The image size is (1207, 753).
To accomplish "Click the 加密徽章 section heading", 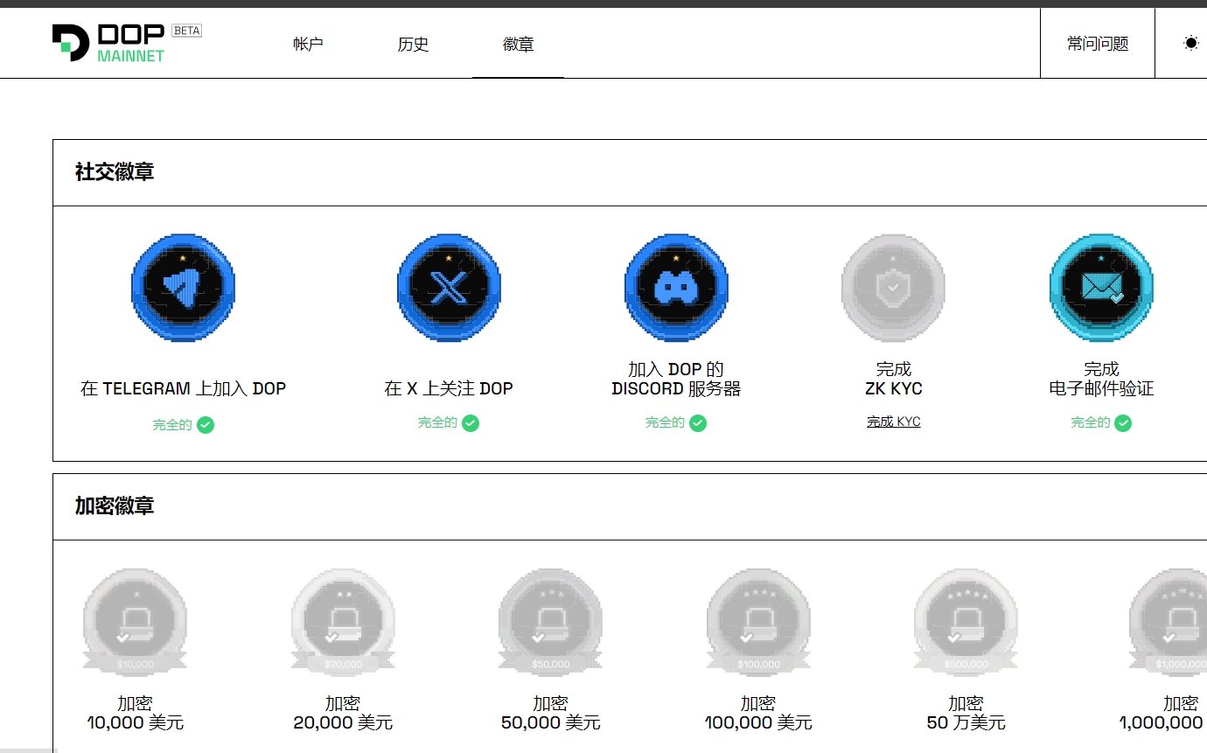I will pyautogui.click(x=115, y=506).
